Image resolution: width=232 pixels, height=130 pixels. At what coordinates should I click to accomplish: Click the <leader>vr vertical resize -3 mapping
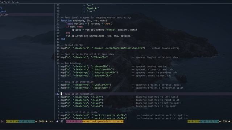pyautogui.click(x=94, y=118)
